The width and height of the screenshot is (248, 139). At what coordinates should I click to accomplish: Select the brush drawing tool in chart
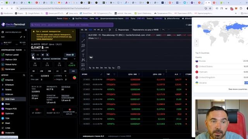point(83,51)
